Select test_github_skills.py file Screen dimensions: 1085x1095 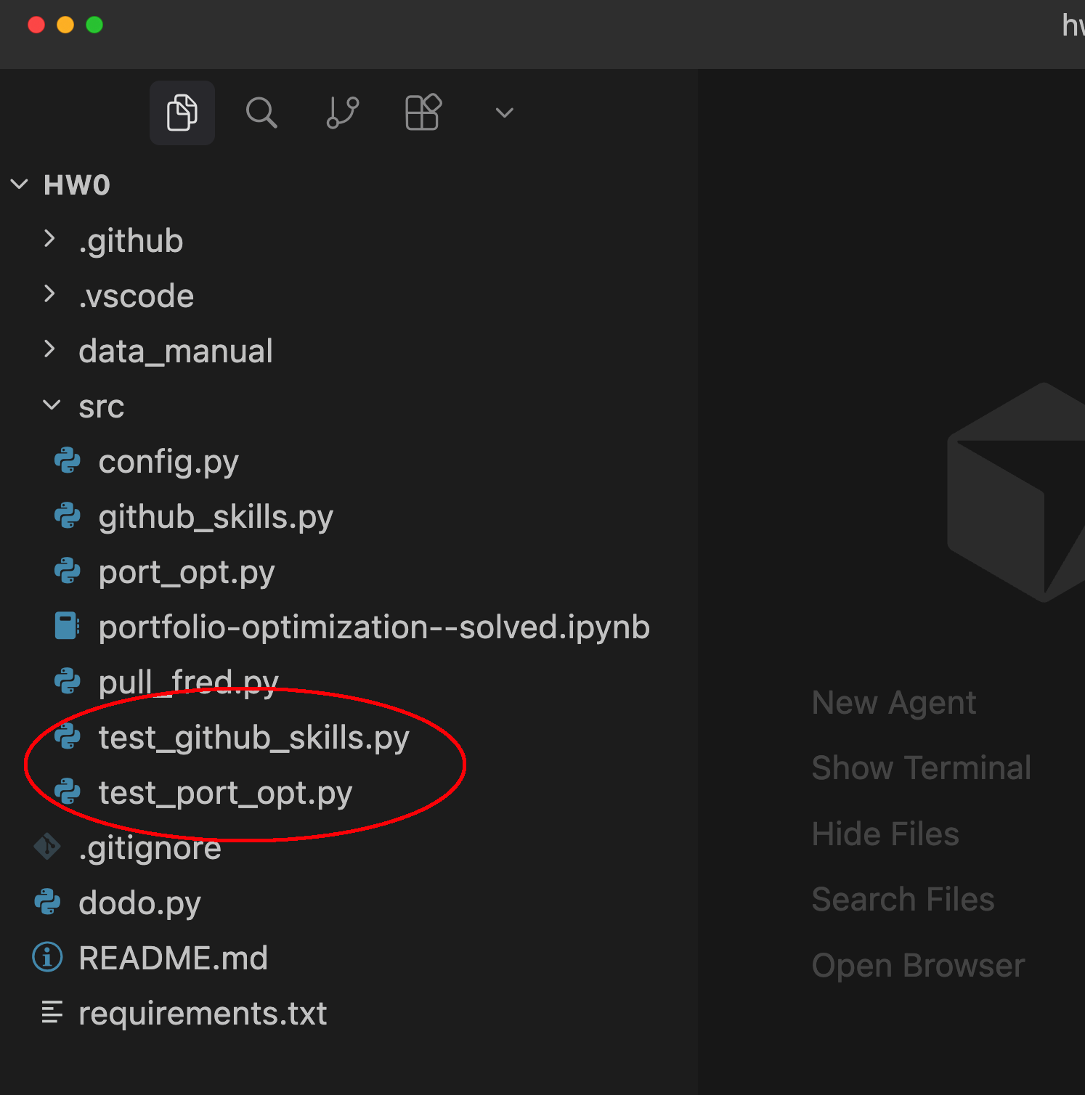click(253, 738)
